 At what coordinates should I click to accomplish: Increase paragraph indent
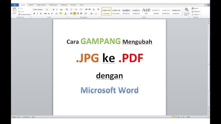pos(89,10)
